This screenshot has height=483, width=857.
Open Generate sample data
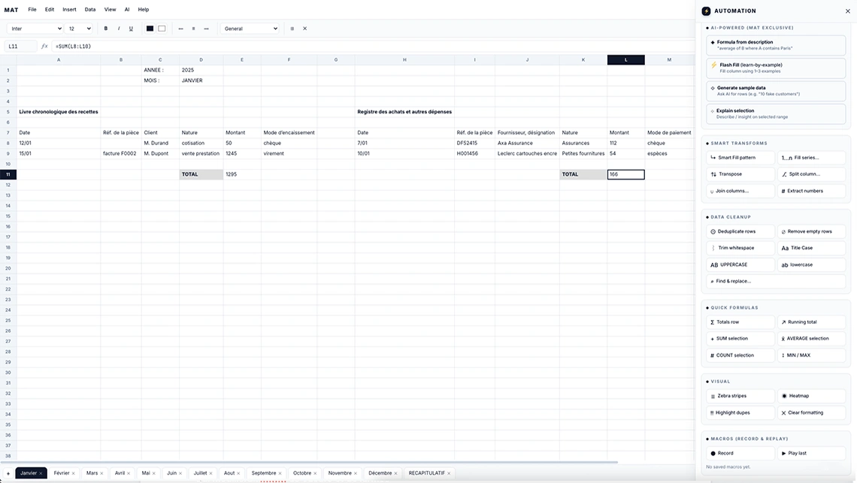pyautogui.click(x=776, y=91)
